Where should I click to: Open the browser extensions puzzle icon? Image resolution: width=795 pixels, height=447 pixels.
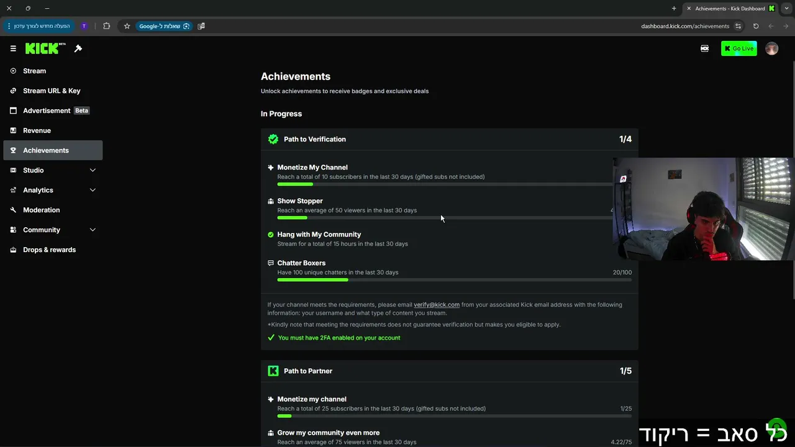coord(107,26)
